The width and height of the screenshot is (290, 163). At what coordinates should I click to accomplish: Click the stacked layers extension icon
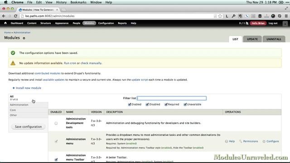[x=260, y=16]
